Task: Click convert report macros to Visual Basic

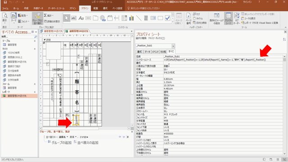Action: coord(260,23)
